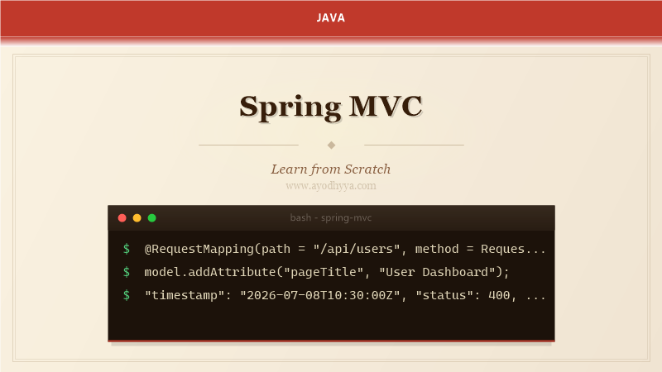Click the JAVA header label

point(331,17)
